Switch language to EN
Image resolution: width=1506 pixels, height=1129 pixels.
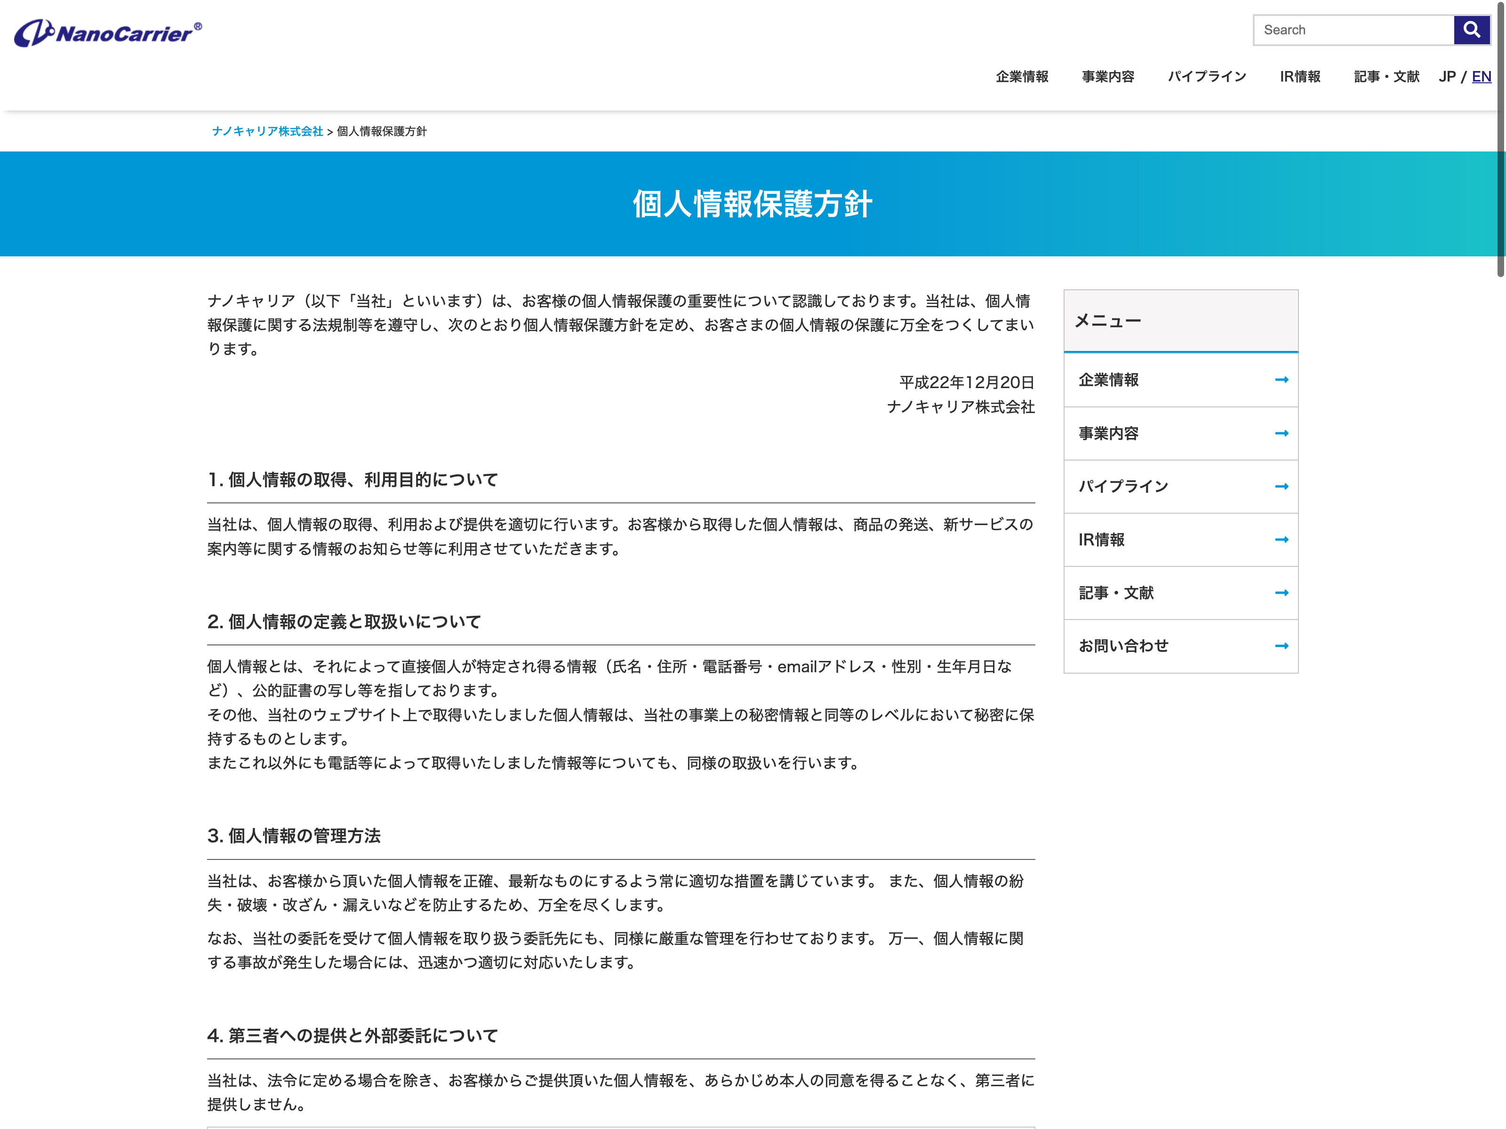click(x=1481, y=77)
